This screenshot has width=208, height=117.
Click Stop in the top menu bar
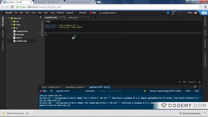coord(93,13)
